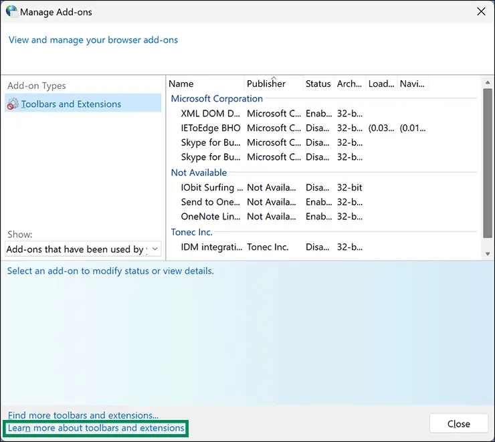Click Disa... status of IDM integration row
The image size is (495, 442).
317,247
